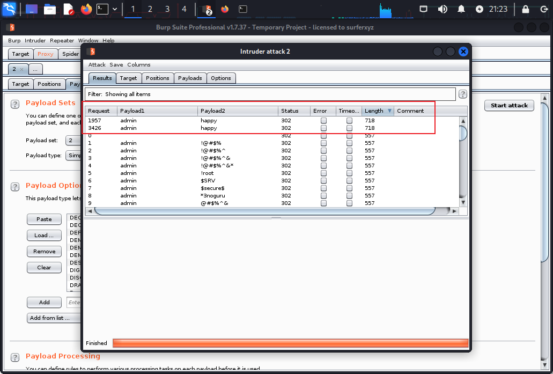The height and width of the screenshot is (374, 553).
Task: Click the results table scroll-up arrow
Action: 463,121
